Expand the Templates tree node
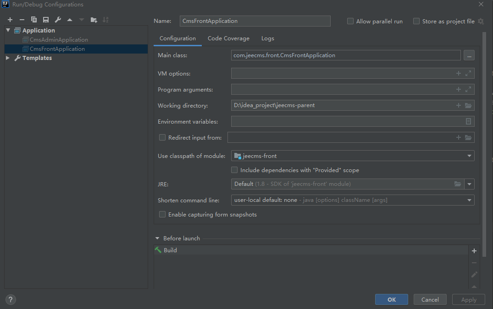This screenshot has width=493, height=309. [8, 58]
